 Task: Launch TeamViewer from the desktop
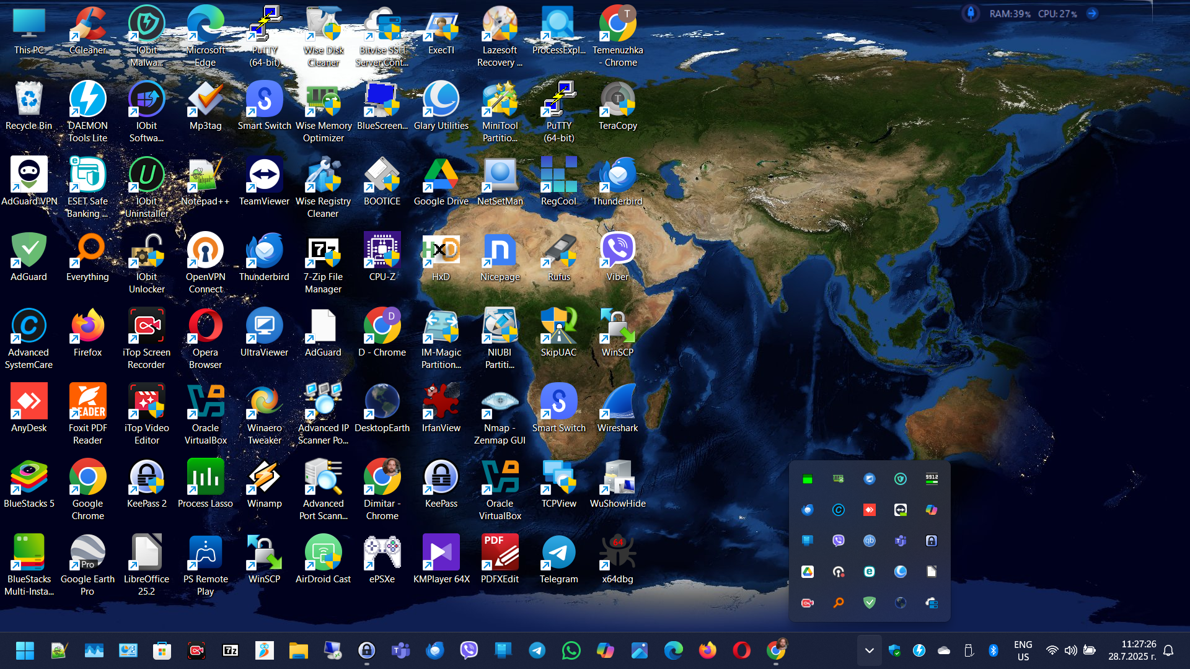point(264,182)
